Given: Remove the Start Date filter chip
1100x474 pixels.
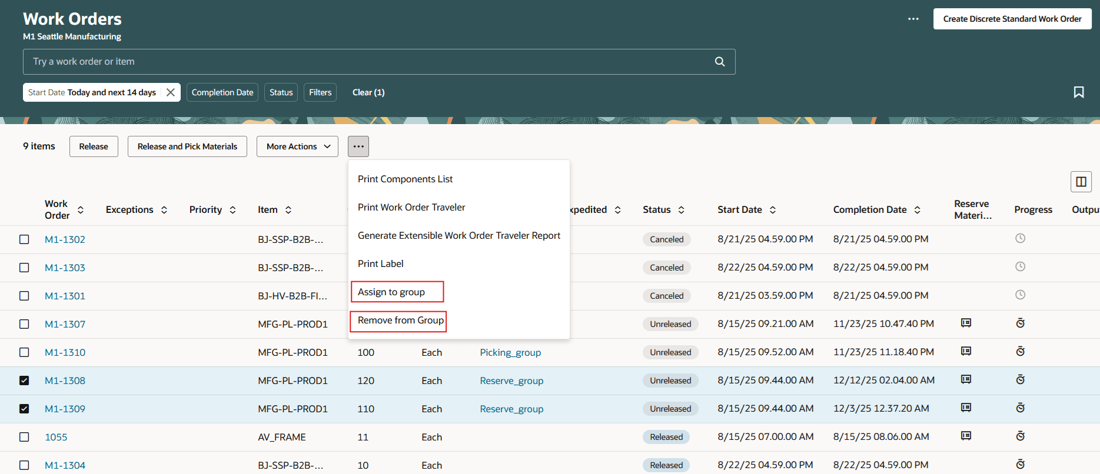Looking at the screenshot, I should pos(171,92).
